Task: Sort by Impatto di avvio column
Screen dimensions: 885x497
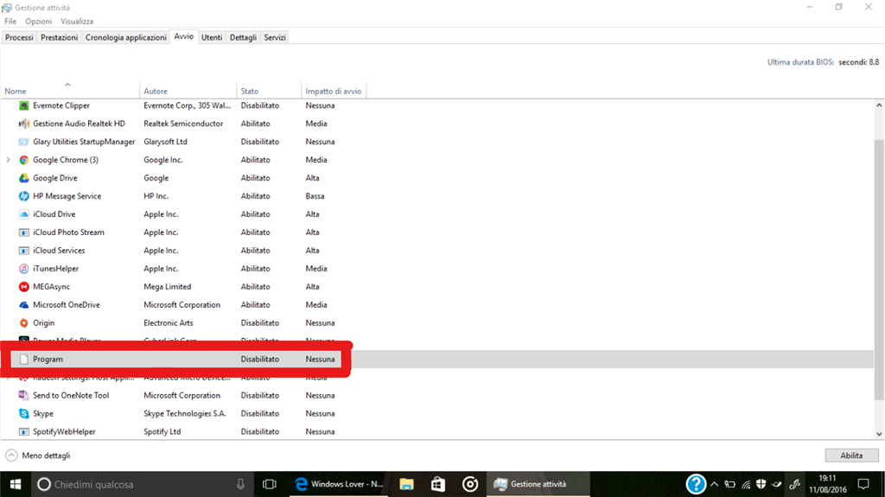Action: coord(333,91)
